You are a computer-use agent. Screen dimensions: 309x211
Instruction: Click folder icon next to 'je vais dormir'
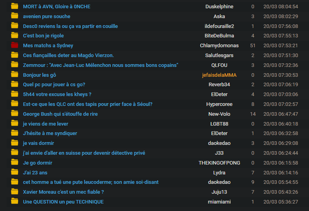[x=15, y=143]
